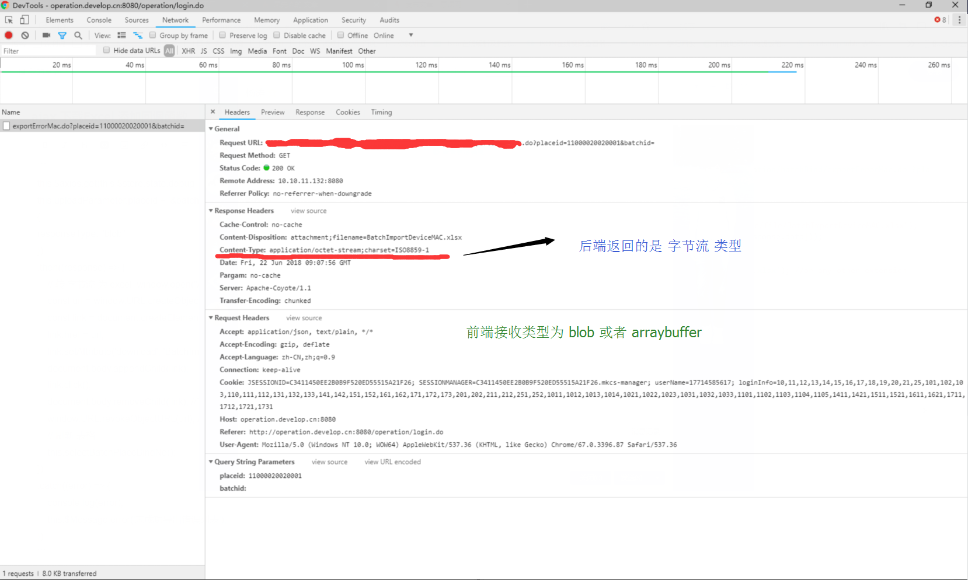
Task: Click view source for Query String Parameters
Action: [329, 462]
